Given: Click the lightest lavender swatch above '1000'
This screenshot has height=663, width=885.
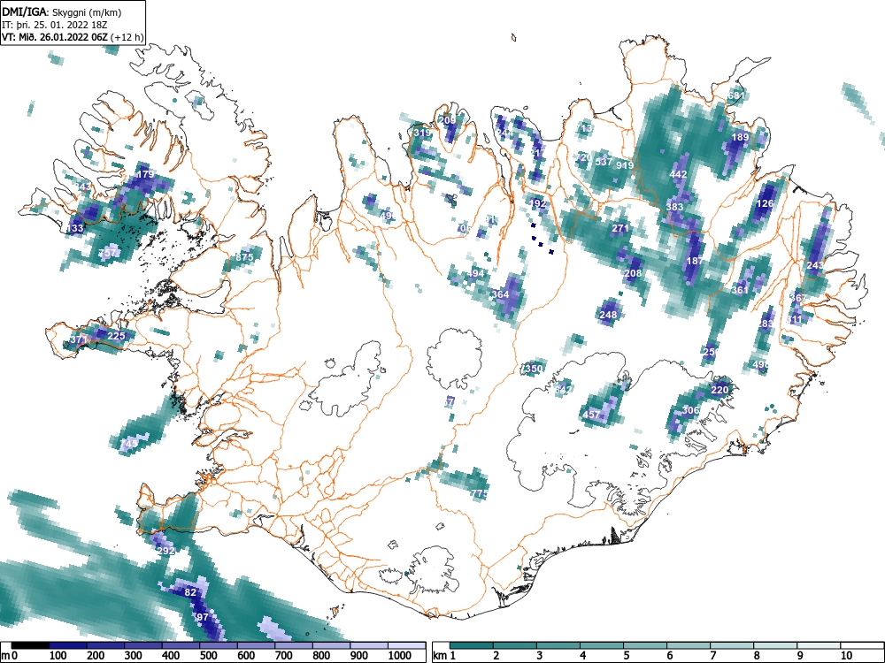Looking at the screenshot, I should (406, 645).
